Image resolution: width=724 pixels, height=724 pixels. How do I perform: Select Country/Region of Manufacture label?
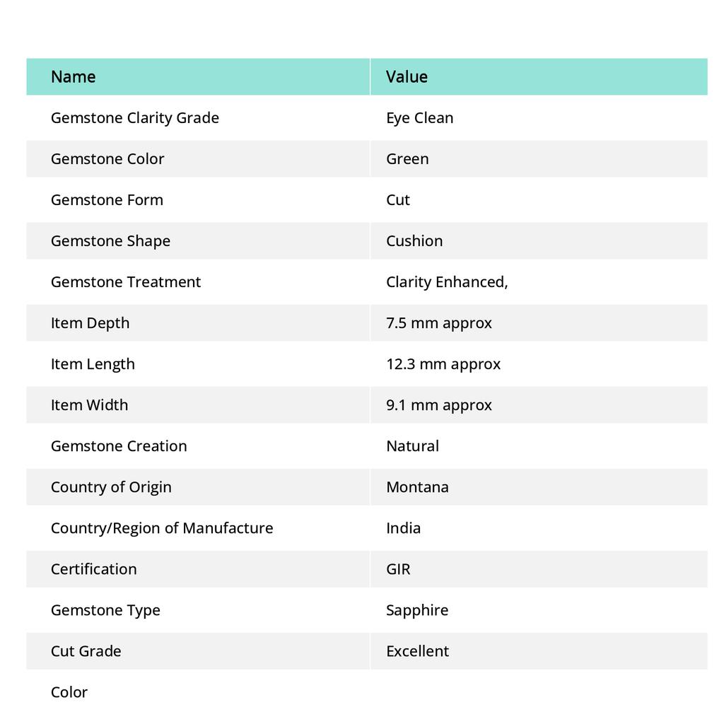coord(162,528)
